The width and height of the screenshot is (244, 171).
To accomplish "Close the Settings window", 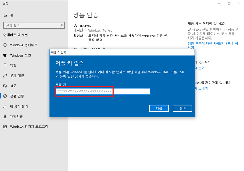I will [239, 3].
